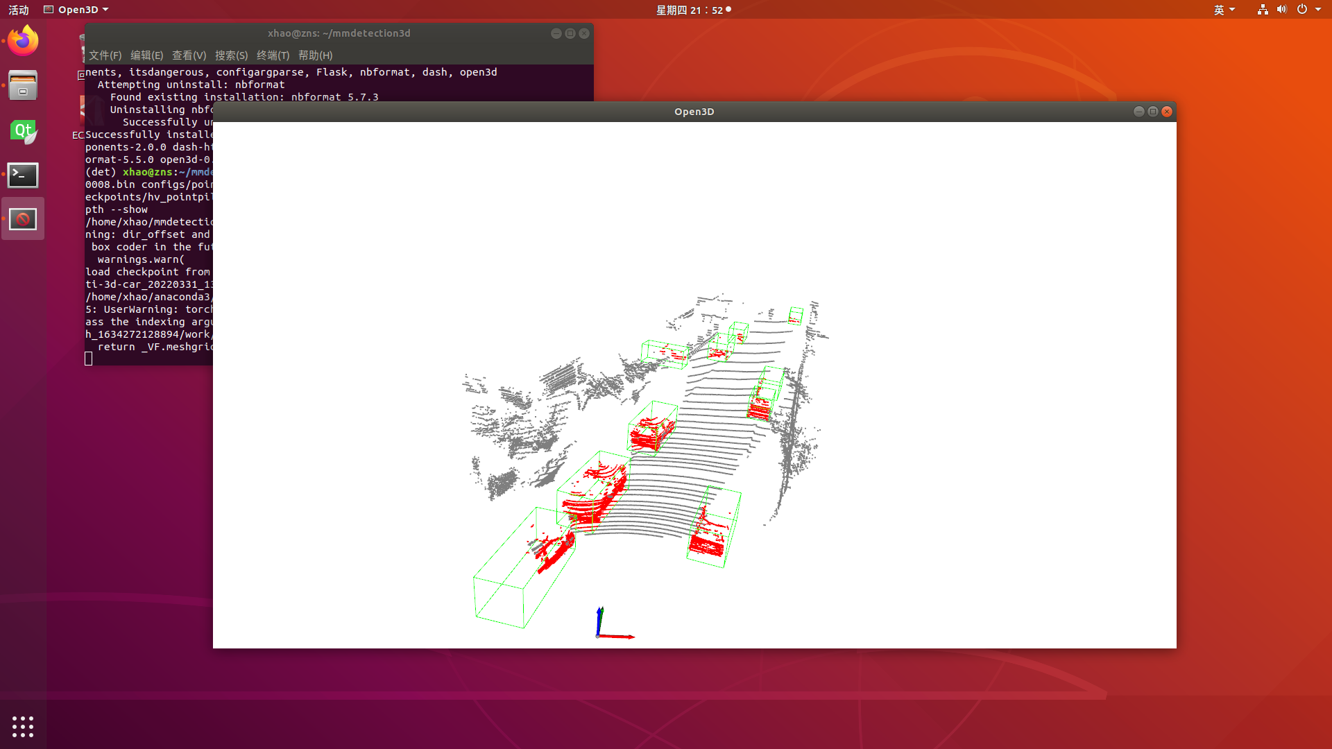1332x749 pixels.
Task: Open Firefox from the dock
Action: 23,41
